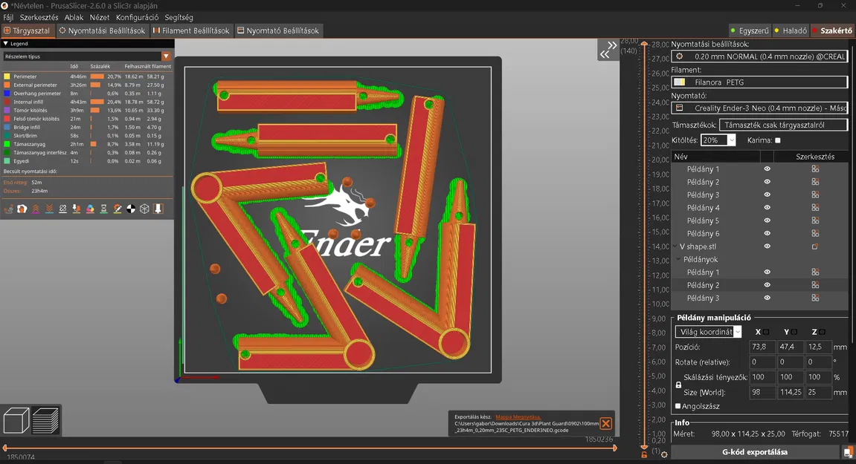Toggle pause prints hourglass icon
The width and height of the screenshot is (856, 464).
[x=103, y=209]
